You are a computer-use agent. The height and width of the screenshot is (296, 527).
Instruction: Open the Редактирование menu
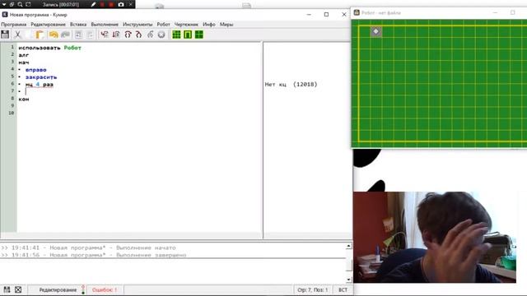point(48,24)
